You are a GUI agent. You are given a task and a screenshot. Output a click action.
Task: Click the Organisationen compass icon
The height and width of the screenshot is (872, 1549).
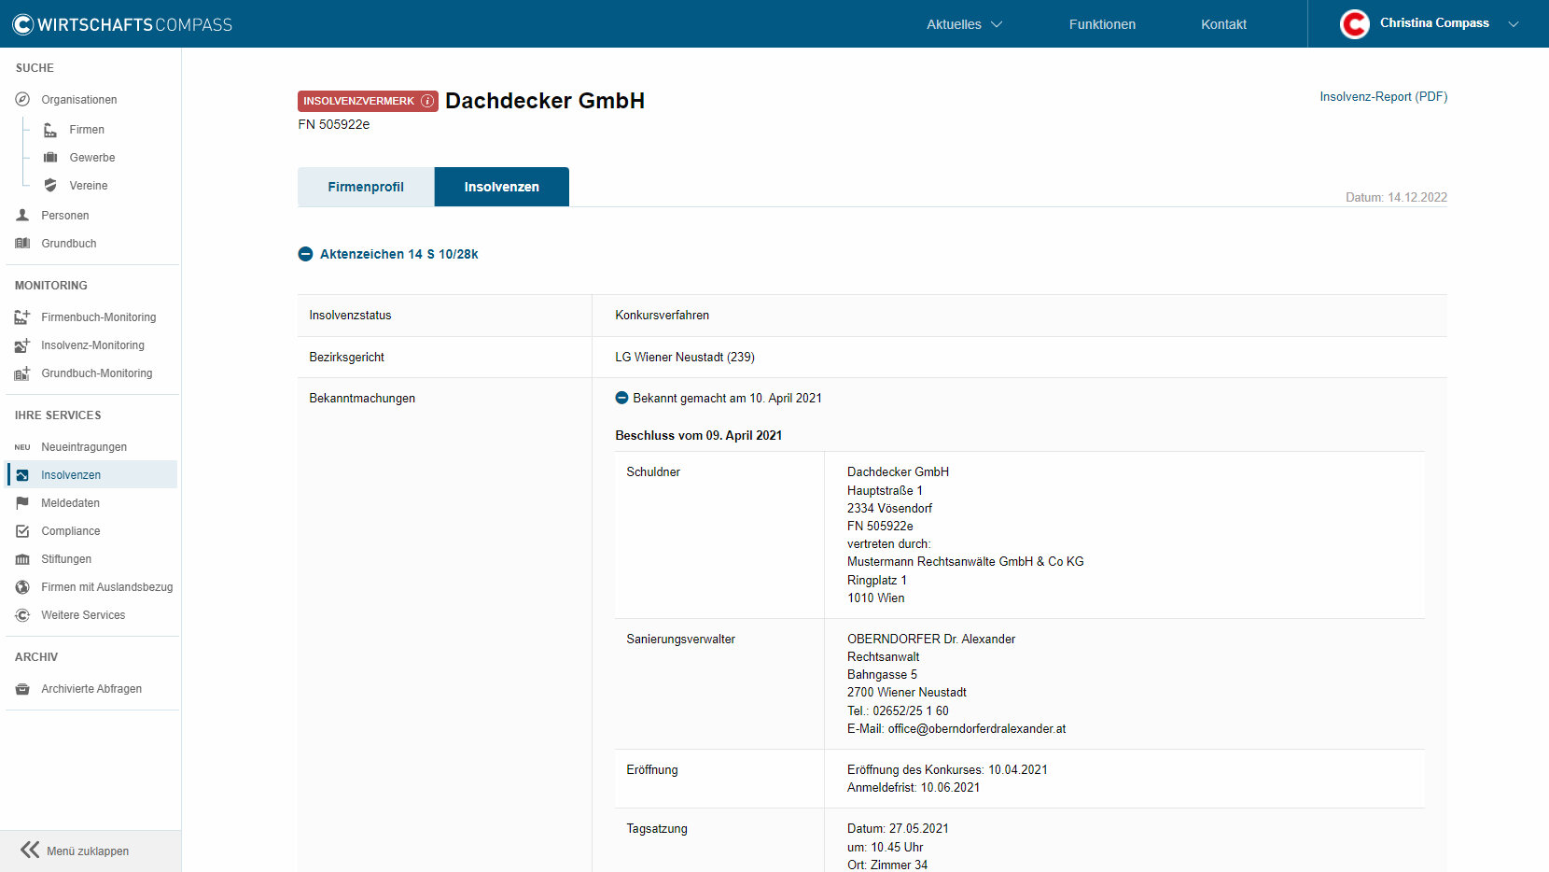coord(22,100)
